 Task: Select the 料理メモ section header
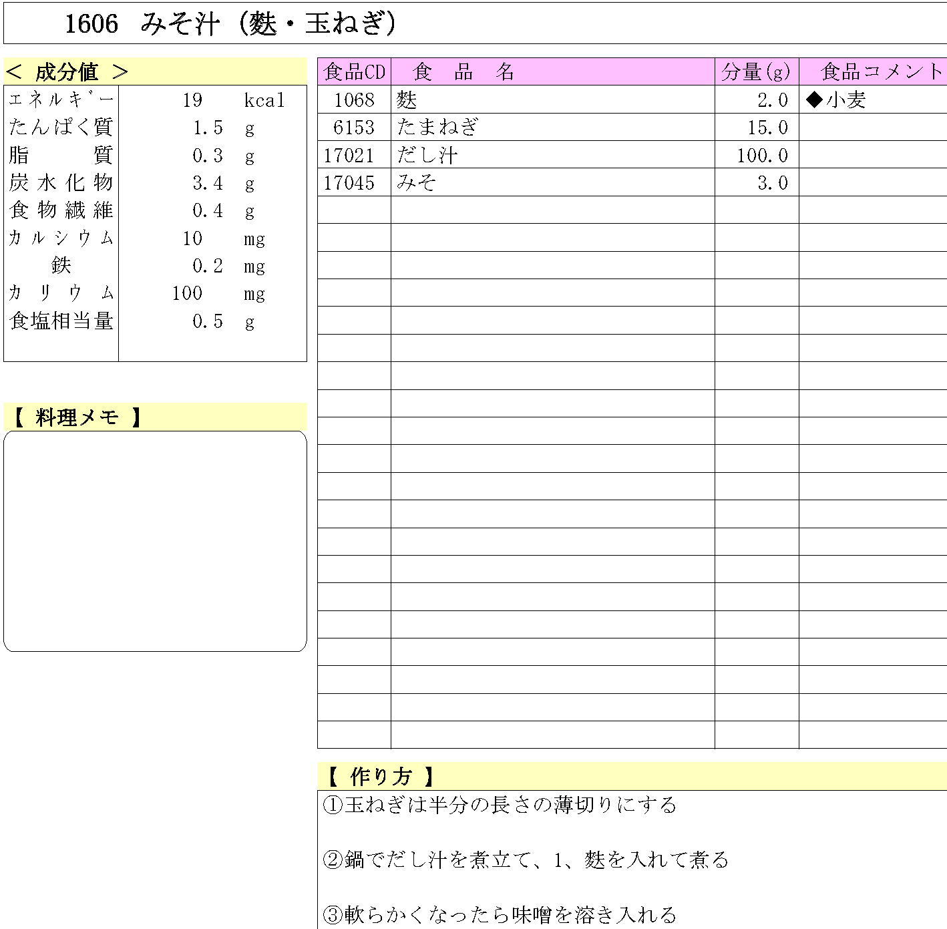coord(76,417)
